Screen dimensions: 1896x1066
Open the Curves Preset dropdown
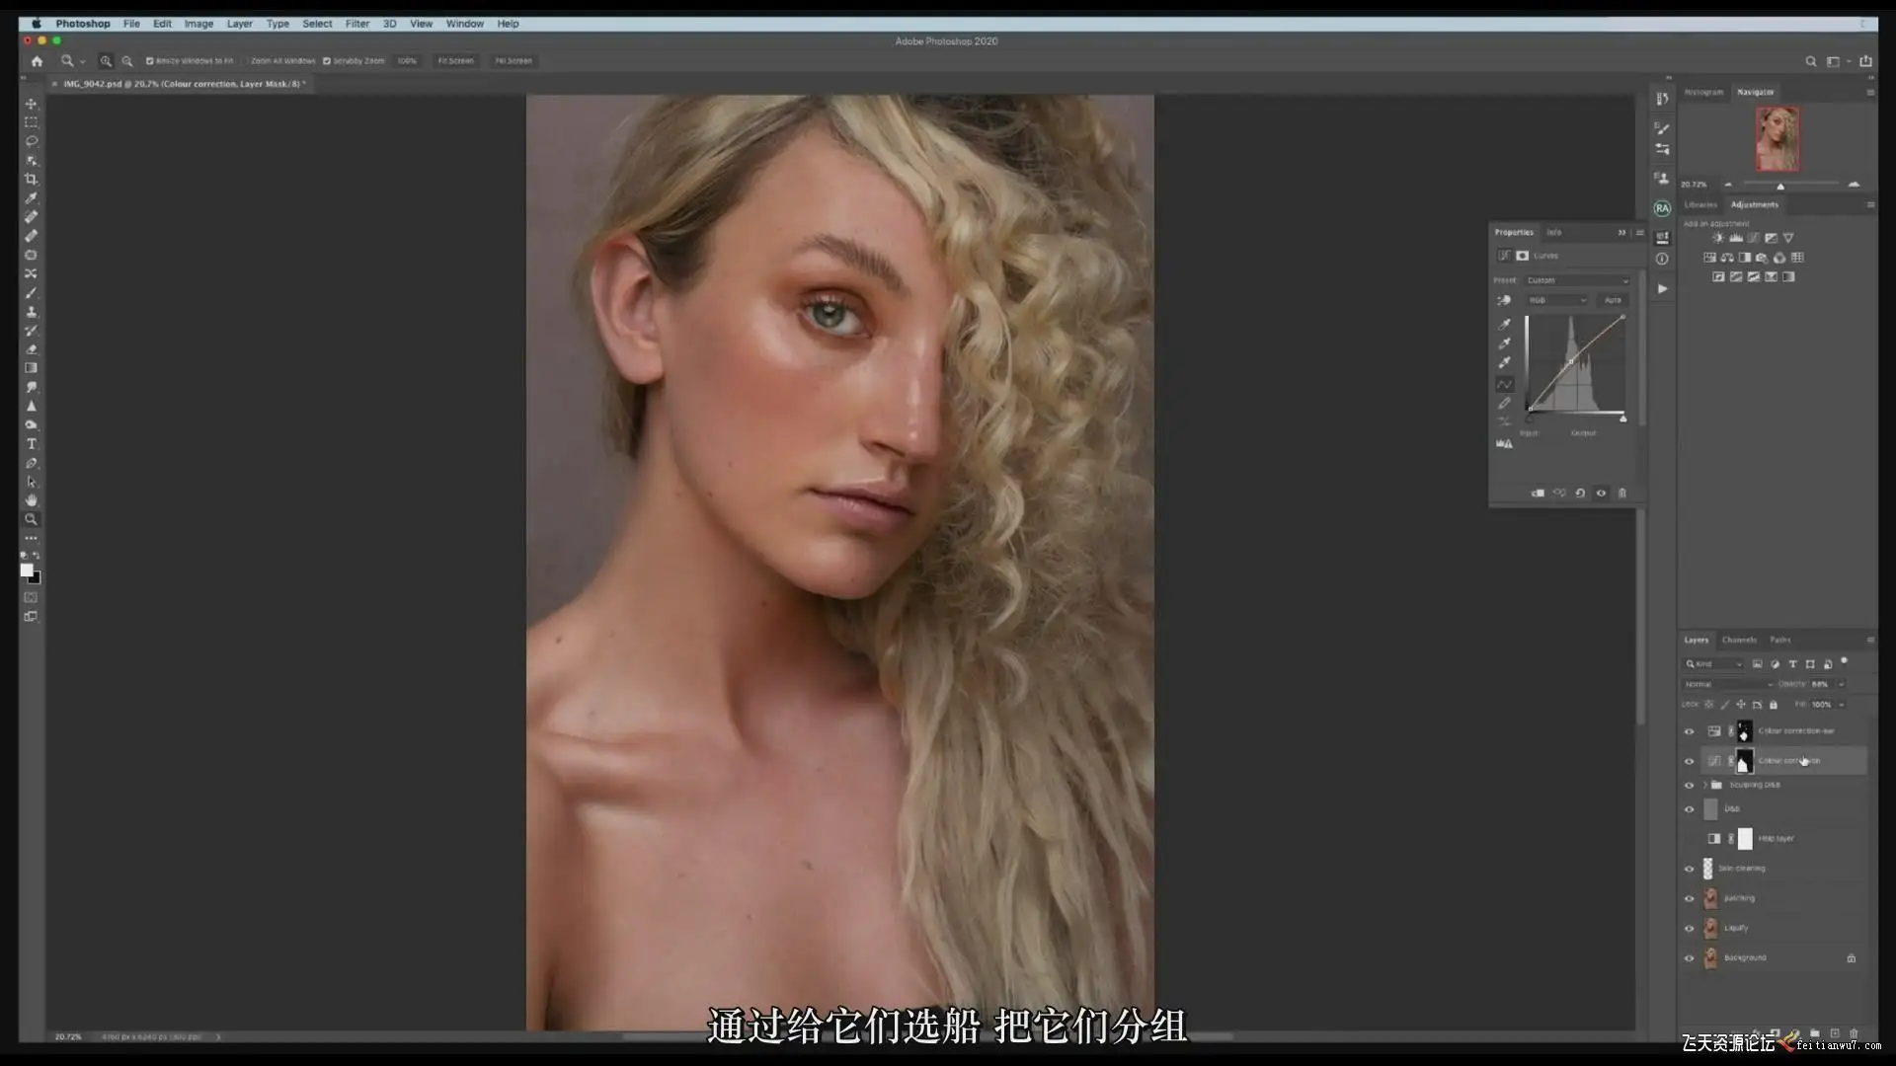tap(1577, 280)
